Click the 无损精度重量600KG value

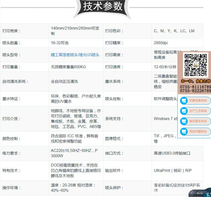point(68,67)
